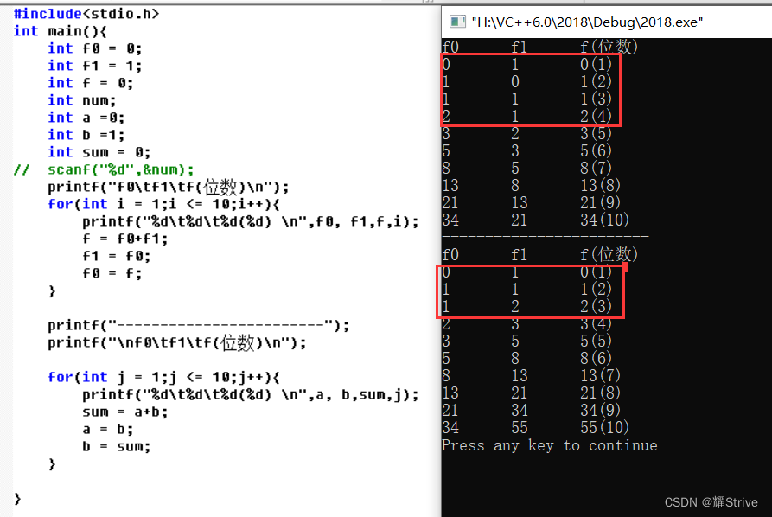Click the console window icon beside 2018.exe title
The height and width of the screenshot is (517, 772).
(x=457, y=22)
